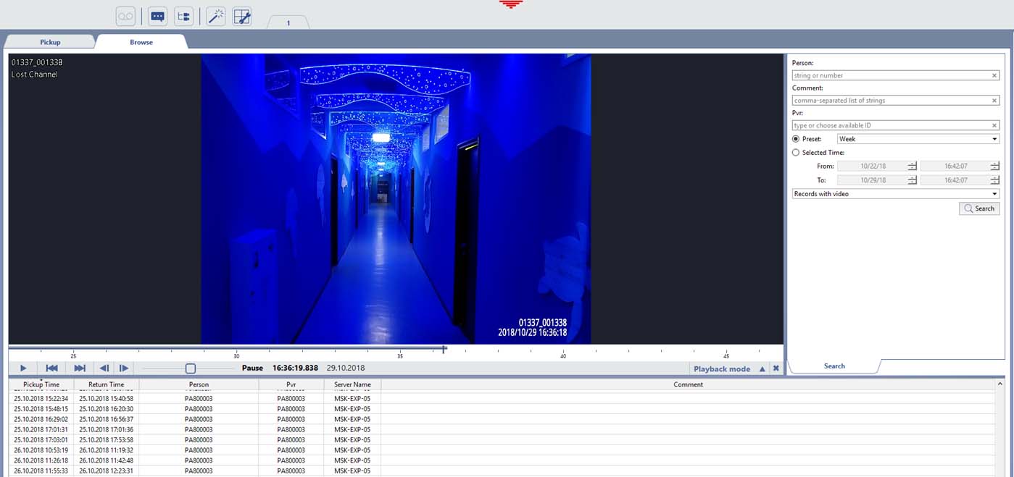Step one frame backward
This screenshot has width=1014, height=477.
104,368
